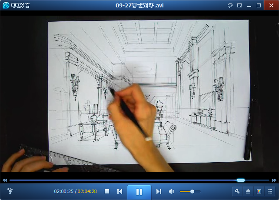Screen dimensions: 279x200
Task: Adjust the volume slider
Action: pyautogui.click(x=193, y=191)
